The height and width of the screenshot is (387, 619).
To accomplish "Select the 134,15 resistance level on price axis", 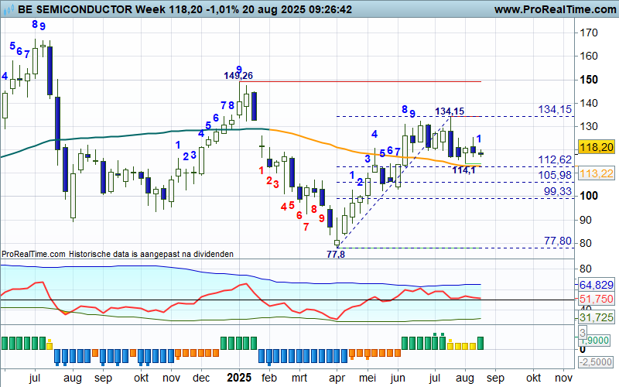I will pyautogui.click(x=556, y=110).
